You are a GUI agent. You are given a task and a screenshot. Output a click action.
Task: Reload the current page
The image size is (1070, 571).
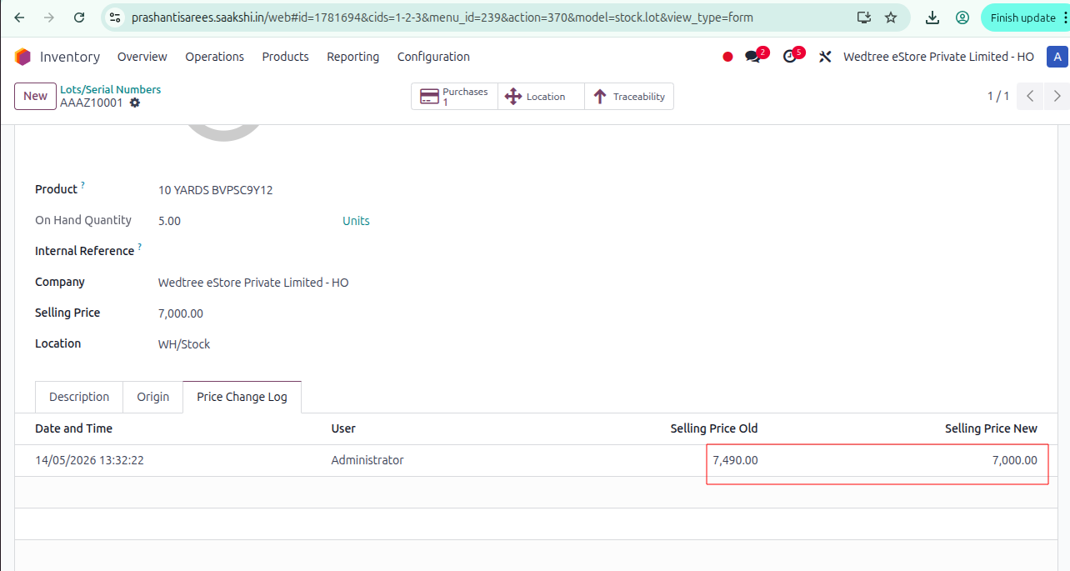pos(79,18)
